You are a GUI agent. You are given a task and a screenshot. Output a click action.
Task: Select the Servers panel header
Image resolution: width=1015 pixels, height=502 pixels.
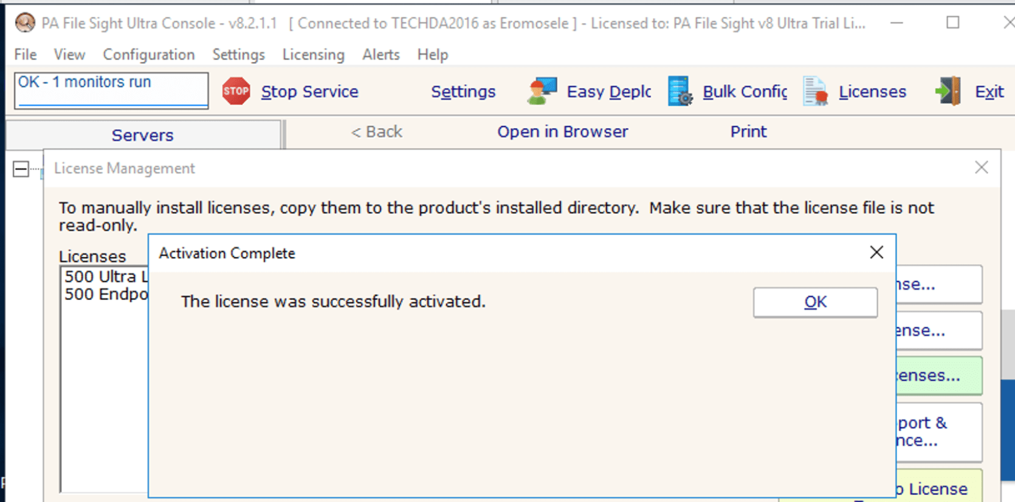coord(143,135)
